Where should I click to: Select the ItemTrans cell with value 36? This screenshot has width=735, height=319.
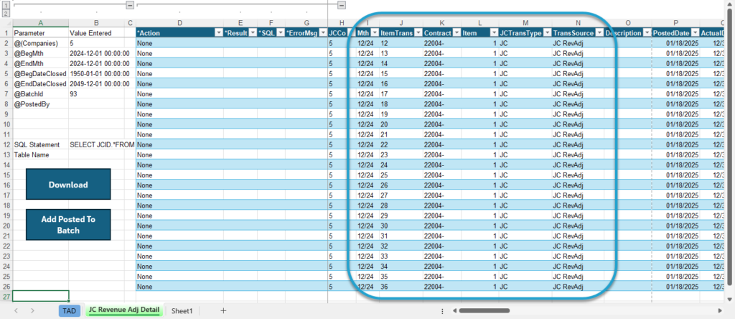coord(401,286)
